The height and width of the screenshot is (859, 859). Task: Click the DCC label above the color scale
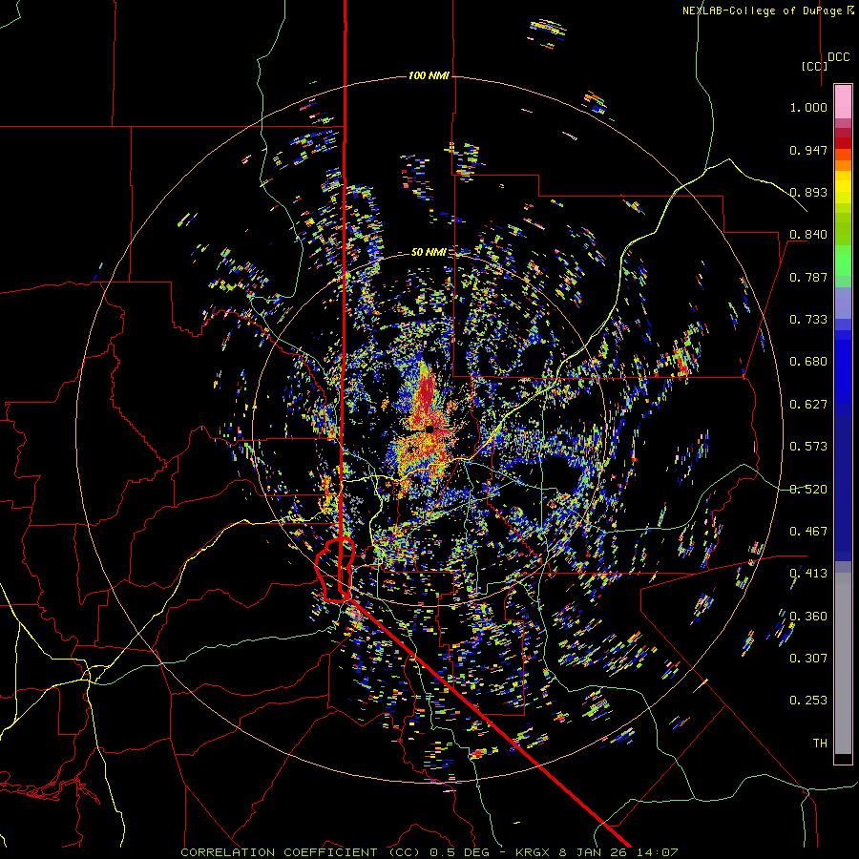tap(839, 57)
